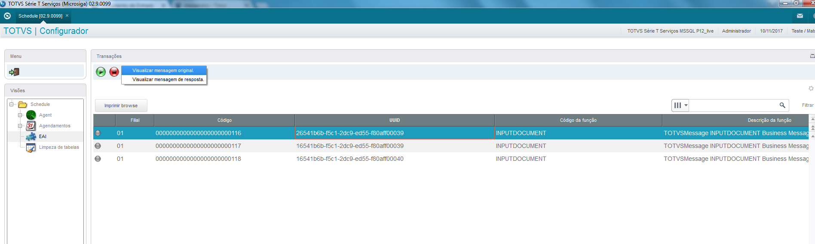
Task: Open the mail envelope icon at top right
Action: (x=800, y=16)
